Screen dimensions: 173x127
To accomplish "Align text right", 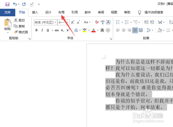I will (129, 30).
